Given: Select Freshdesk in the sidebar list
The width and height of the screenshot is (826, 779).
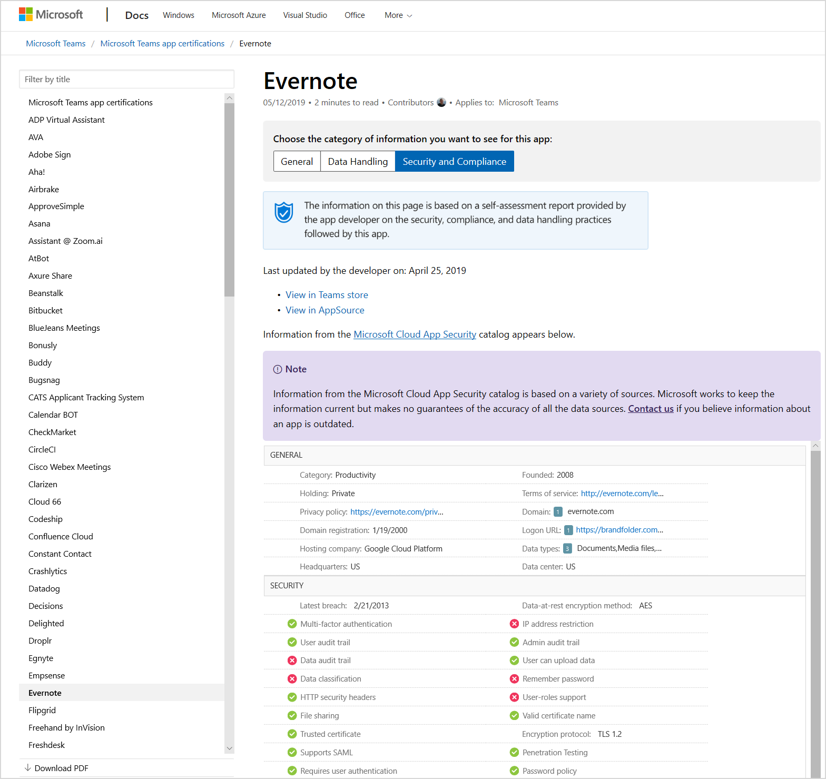Looking at the screenshot, I should [x=47, y=745].
